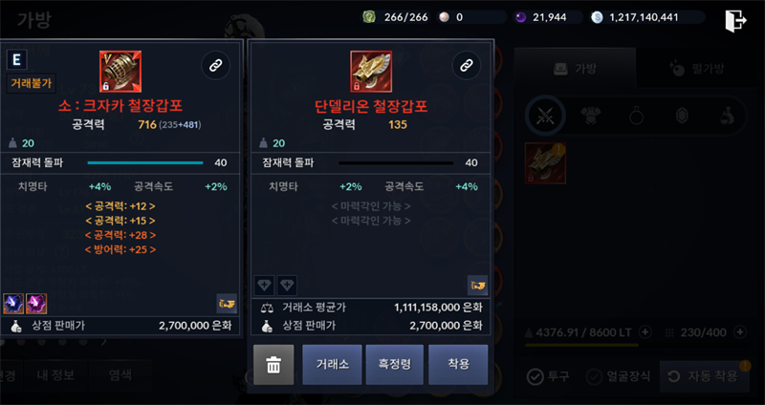This screenshot has width=765, height=405.
Task: Click the pointing hand icon on 단델리온 panel
Action: [477, 286]
